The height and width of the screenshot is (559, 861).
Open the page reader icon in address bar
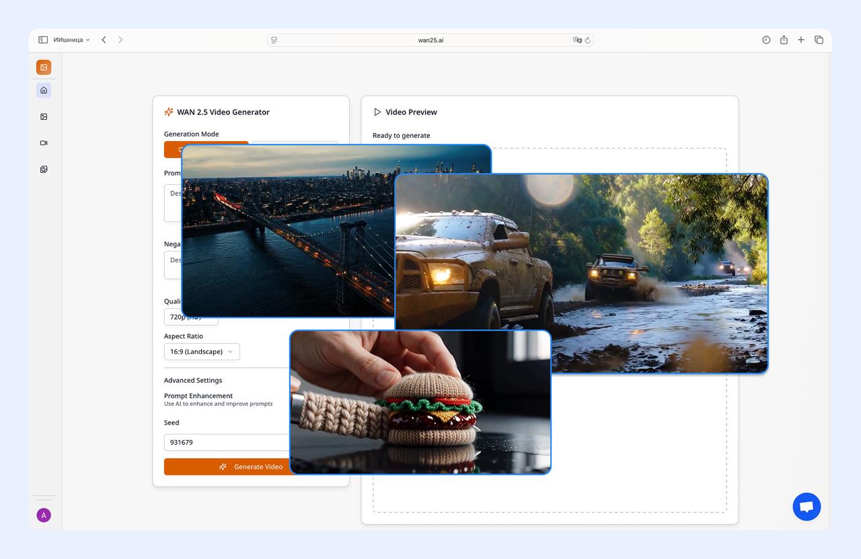pyautogui.click(x=274, y=40)
